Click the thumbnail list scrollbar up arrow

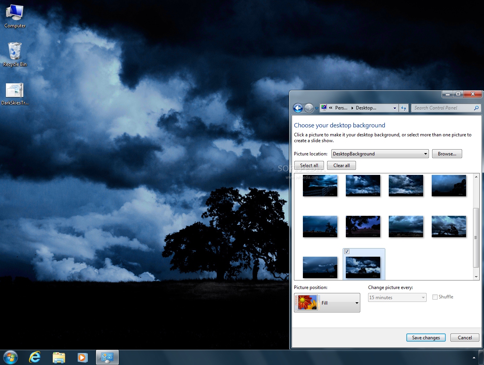pyautogui.click(x=476, y=177)
